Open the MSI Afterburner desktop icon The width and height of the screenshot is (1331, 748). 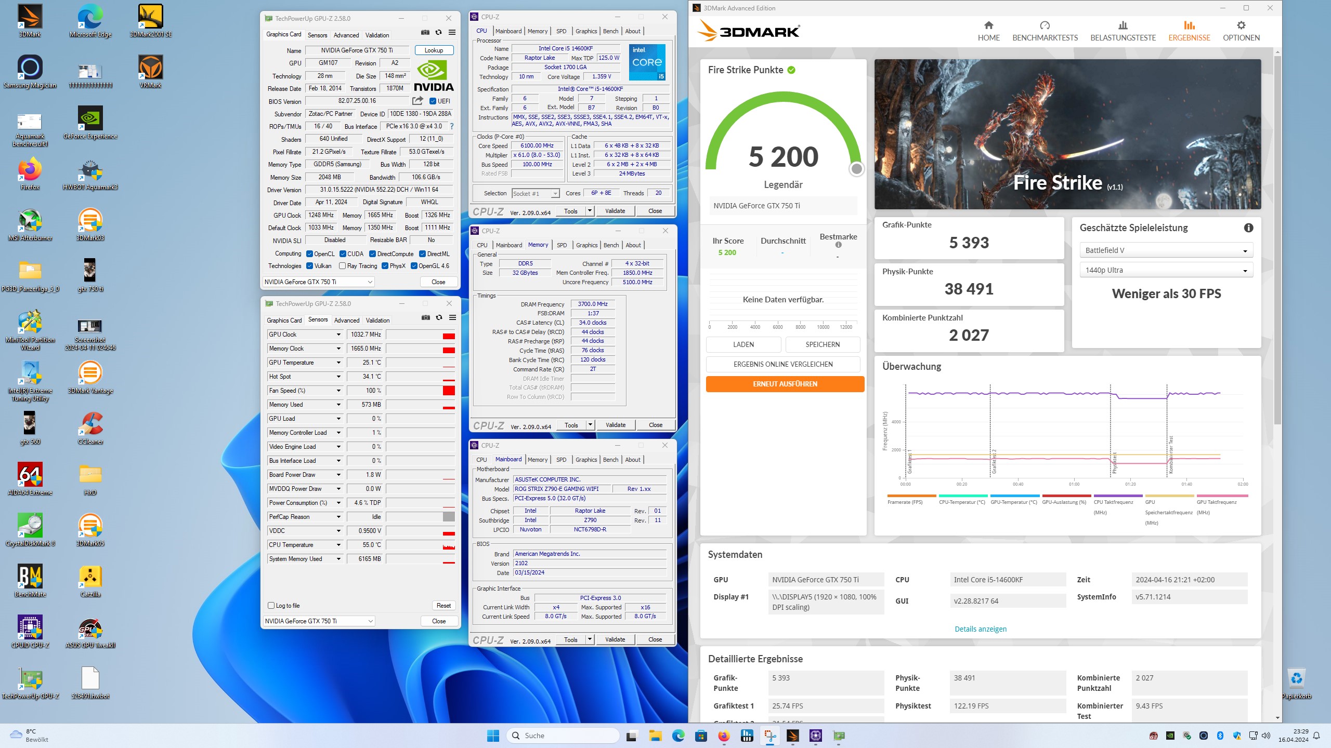30,224
